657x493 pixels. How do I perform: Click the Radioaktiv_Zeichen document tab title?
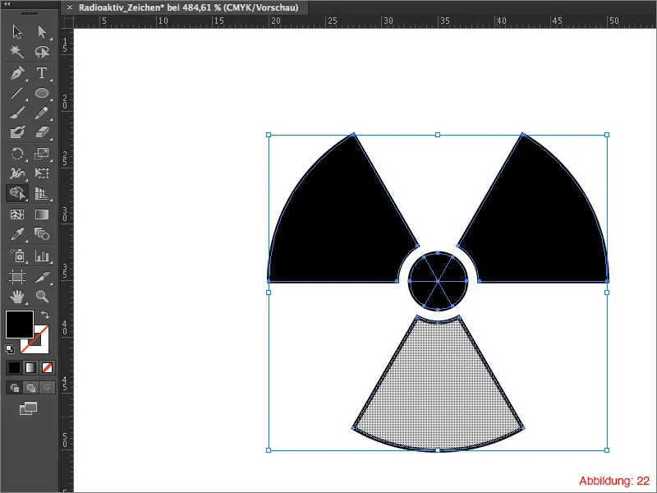188,7
